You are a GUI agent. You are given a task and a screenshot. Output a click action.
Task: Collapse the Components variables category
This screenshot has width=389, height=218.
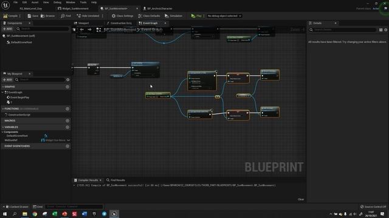[2, 132]
